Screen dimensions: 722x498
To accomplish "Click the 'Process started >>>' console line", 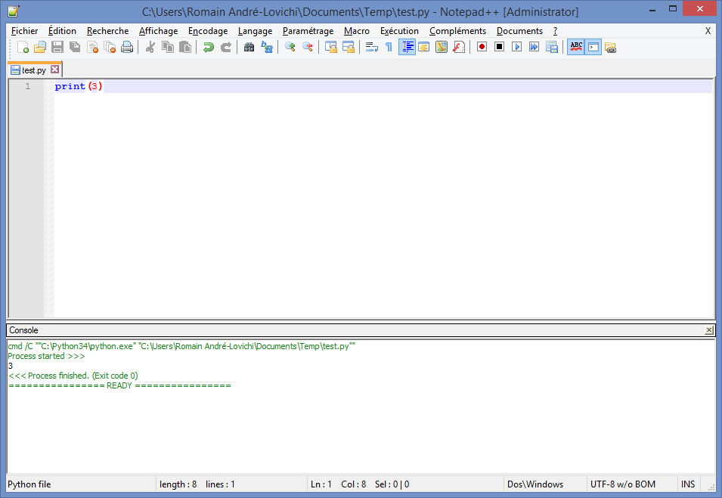I will coord(47,356).
